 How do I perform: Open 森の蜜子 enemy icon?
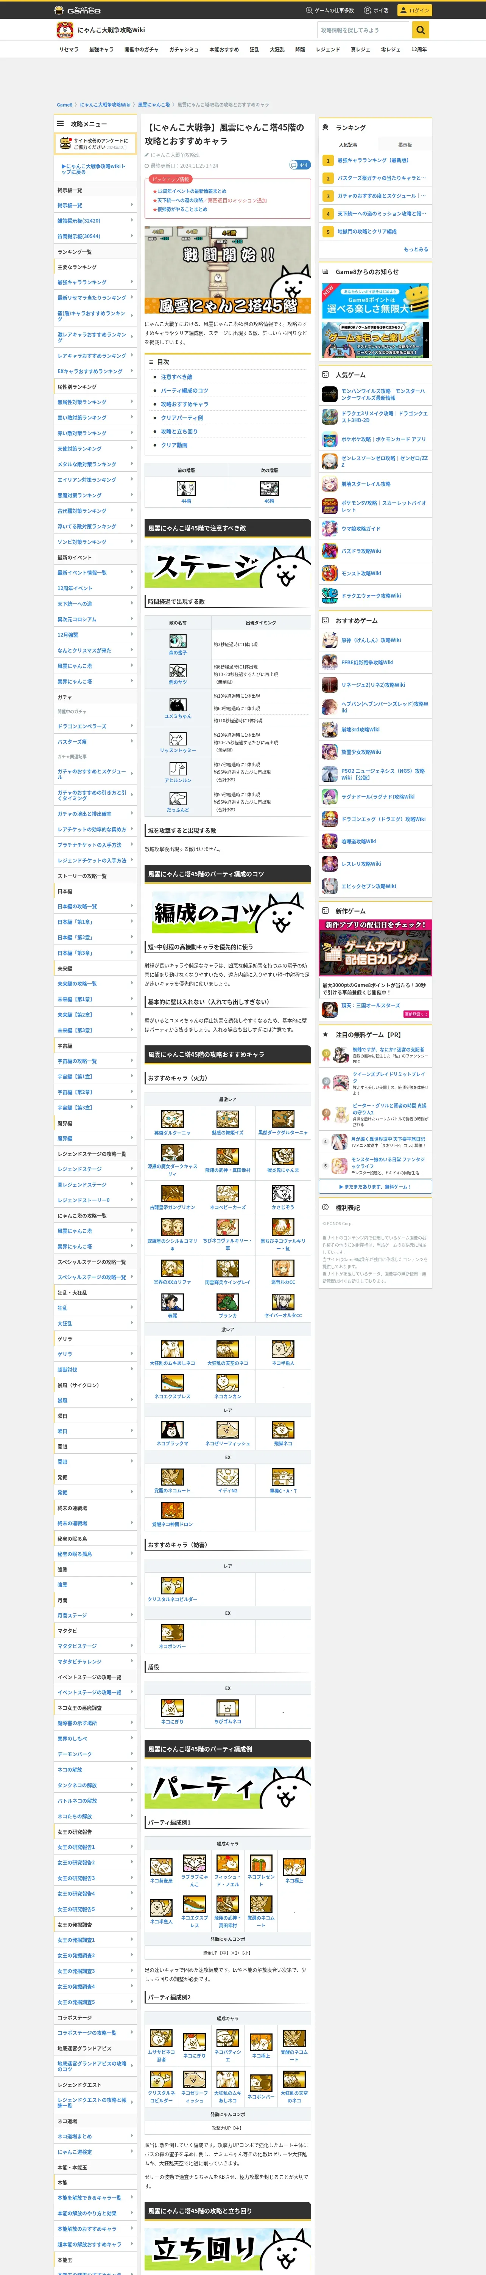(178, 640)
